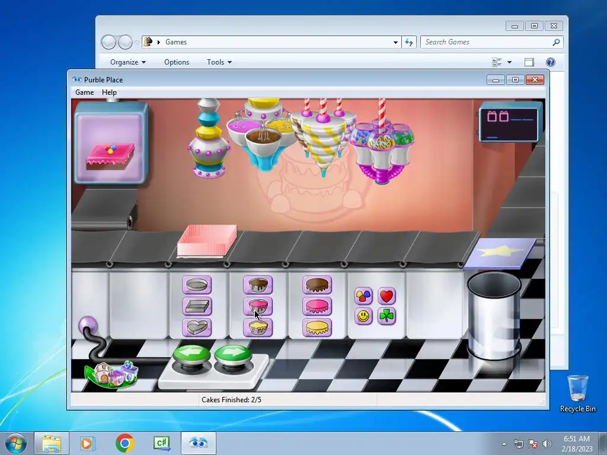Click the Action Center flag icon

click(x=533, y=444)
